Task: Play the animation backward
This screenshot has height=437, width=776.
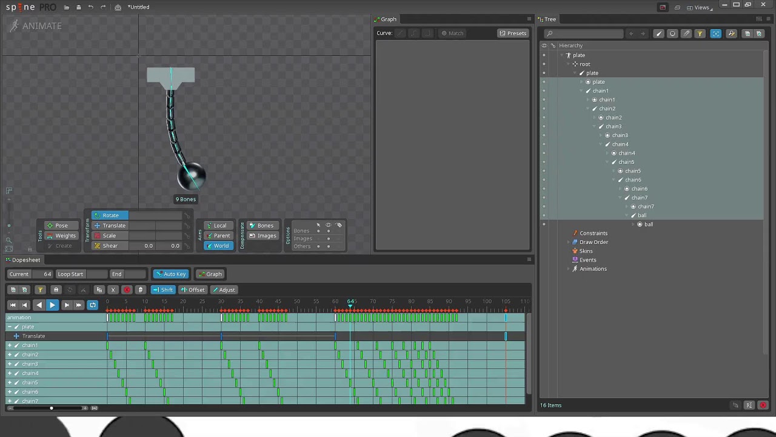Action: point(39,305)
